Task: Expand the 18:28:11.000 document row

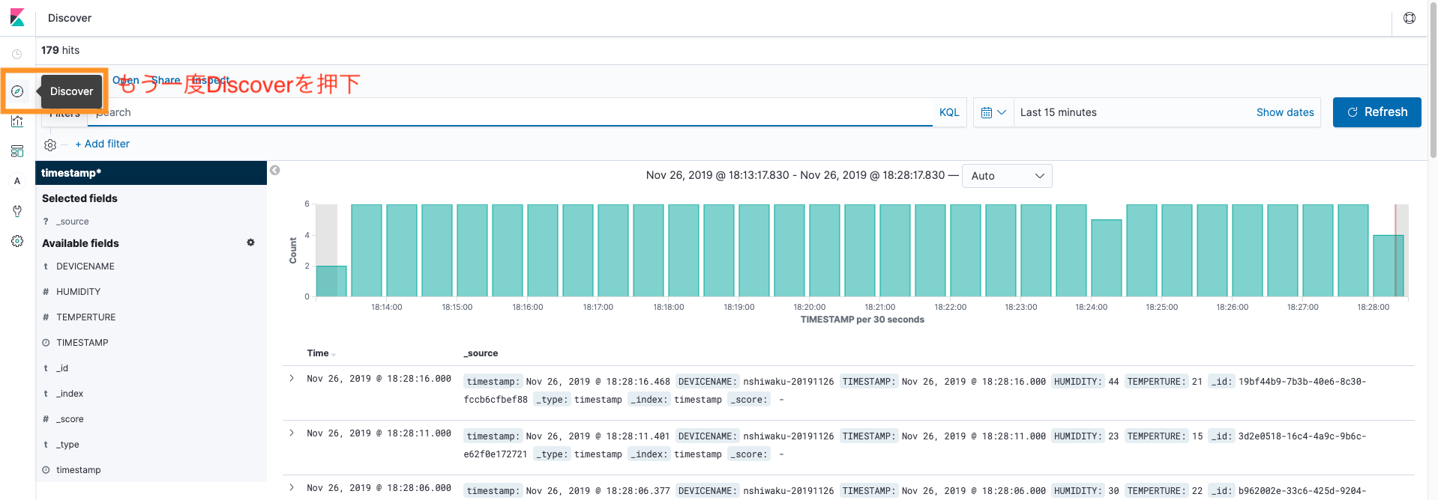Action: coord(292,433)
